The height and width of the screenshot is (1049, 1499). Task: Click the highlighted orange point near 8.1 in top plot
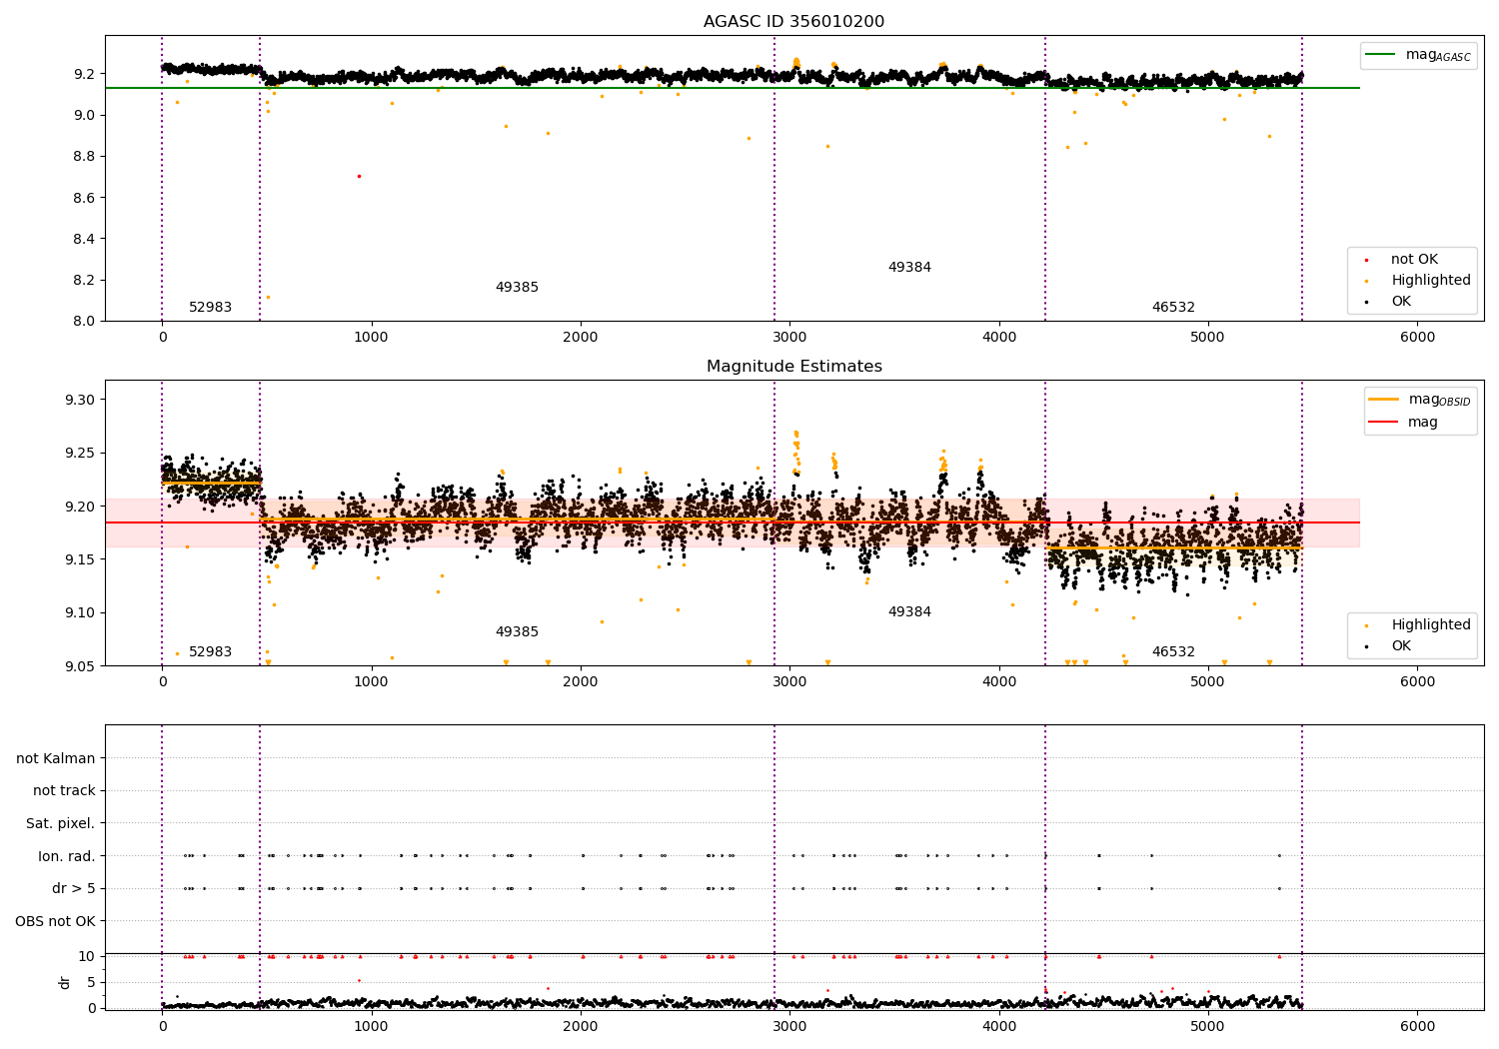click(268, 297)
